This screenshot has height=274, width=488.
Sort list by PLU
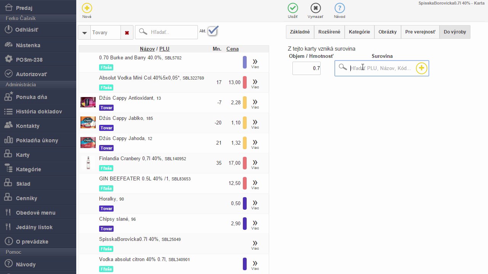(164, 49)
